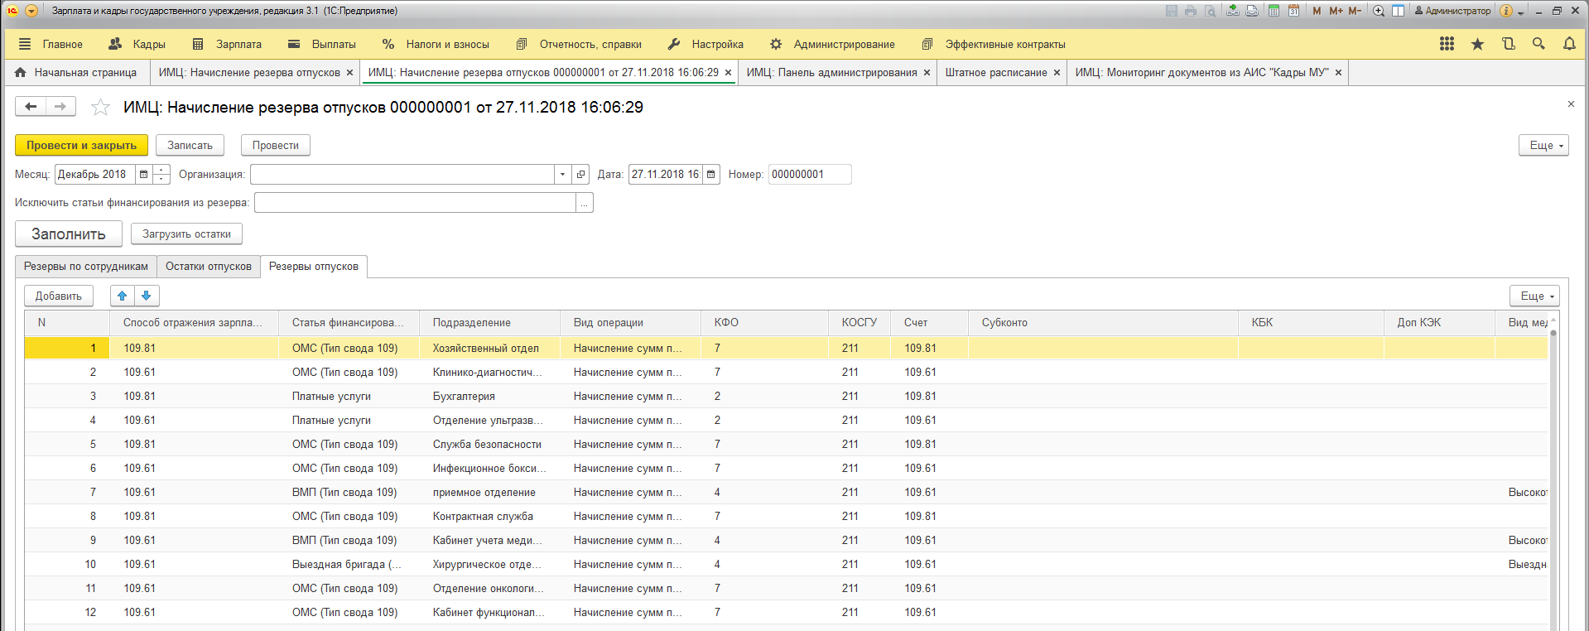Click the Номер input field
The height and width of the screenshot is (631, 1589).
(809, 175)
